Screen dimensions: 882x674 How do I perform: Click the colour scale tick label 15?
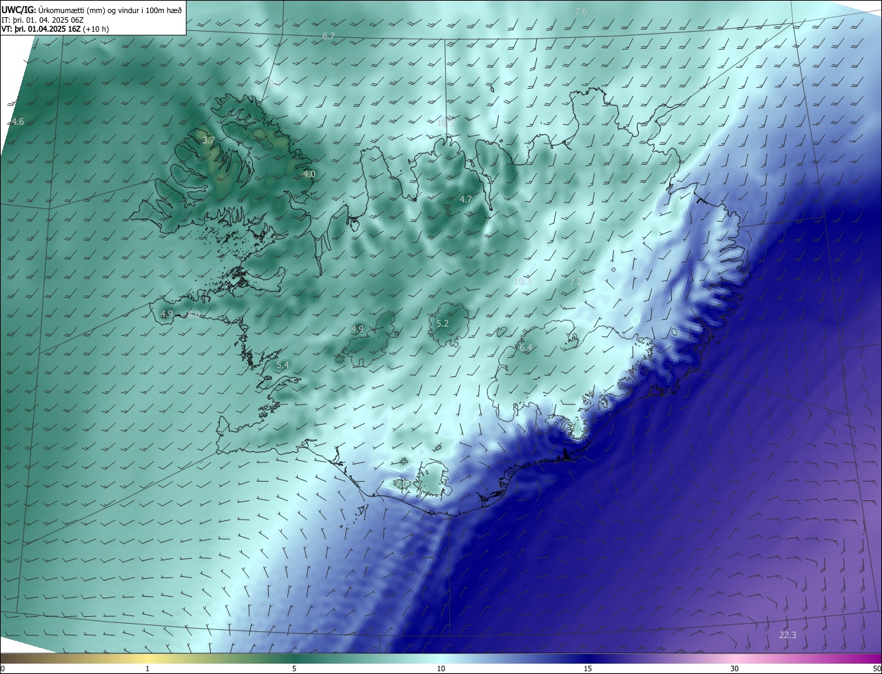[x=588, y=668]
